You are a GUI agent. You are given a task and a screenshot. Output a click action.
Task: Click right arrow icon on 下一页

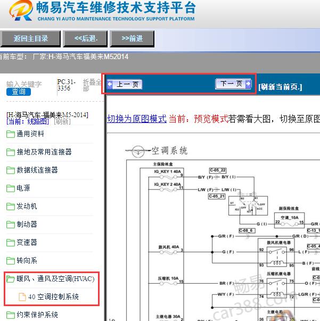[x=248, y=84]
